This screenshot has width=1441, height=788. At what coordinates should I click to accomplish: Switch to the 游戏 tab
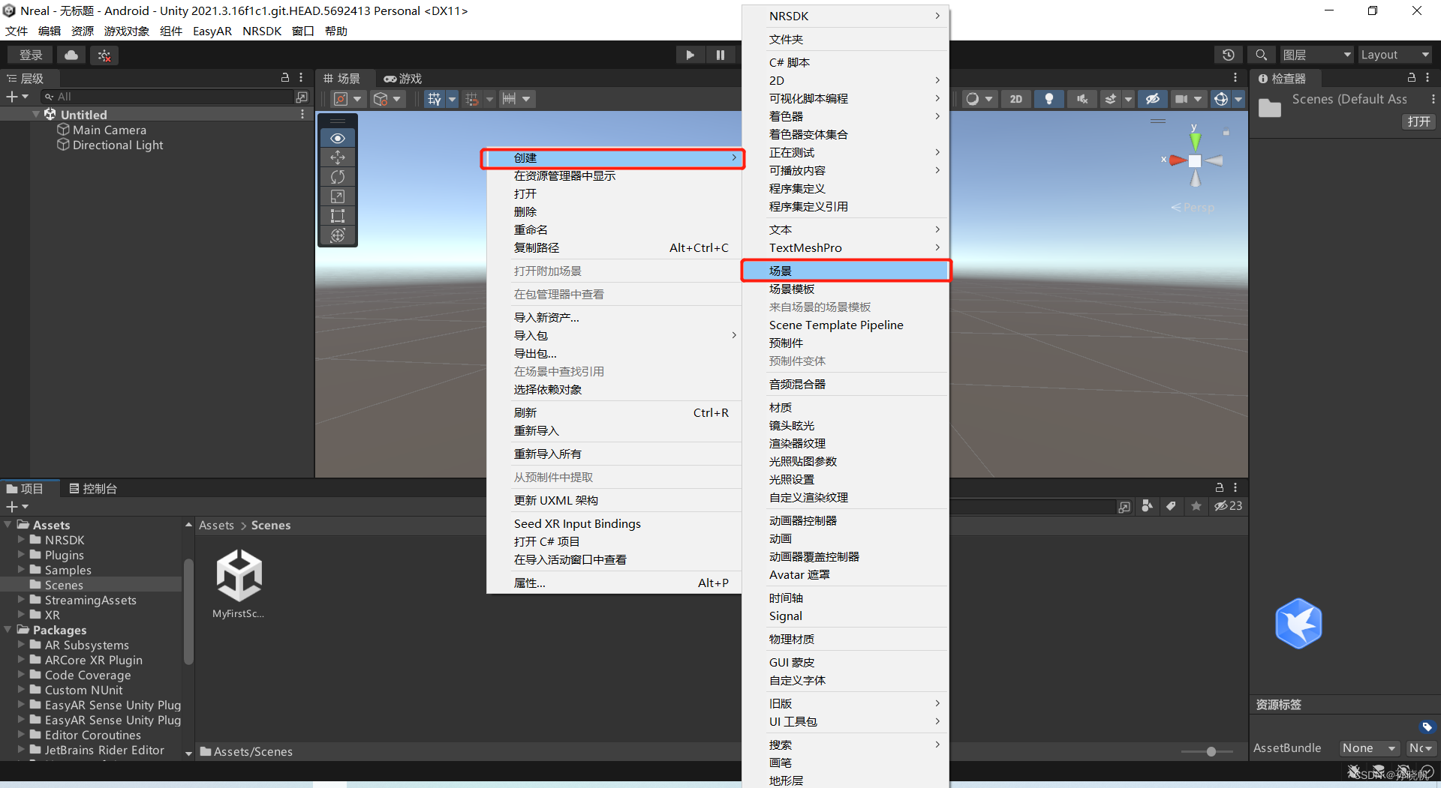[x=403, y=79]
